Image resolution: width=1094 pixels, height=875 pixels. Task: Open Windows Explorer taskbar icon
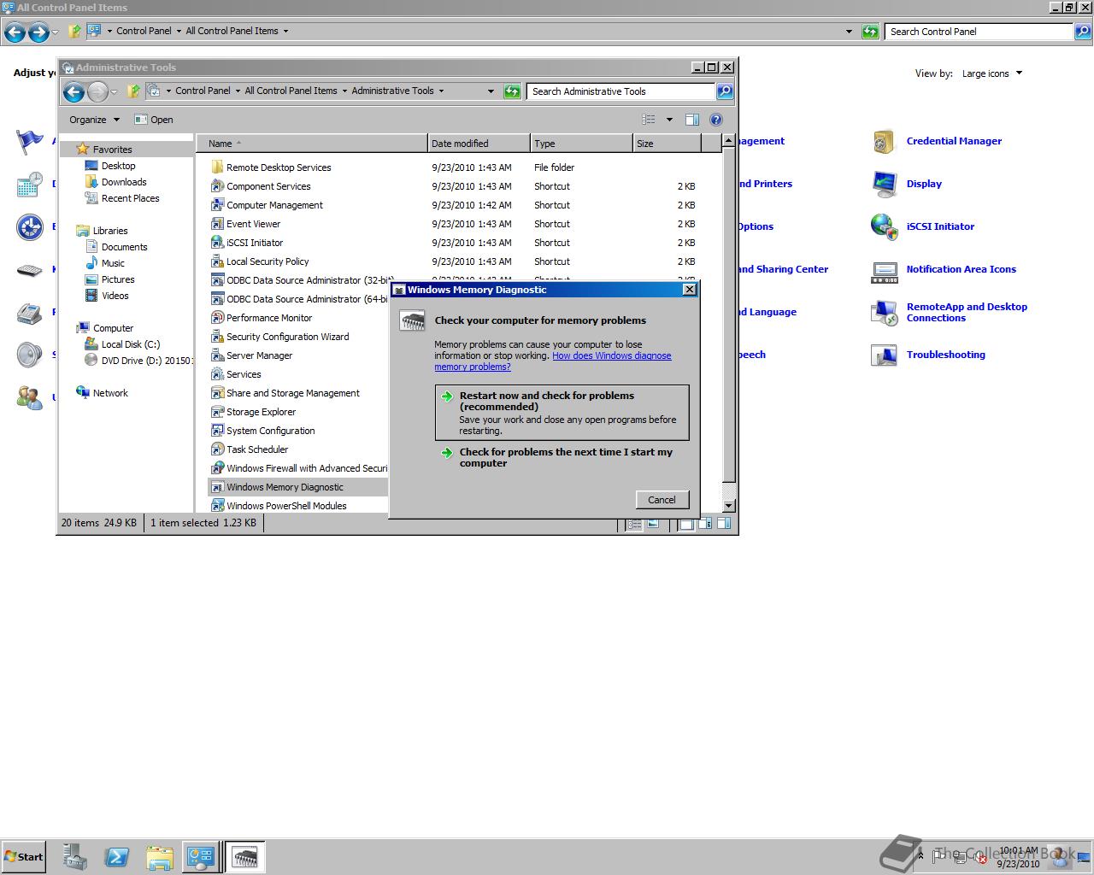(x=159, y=857)
